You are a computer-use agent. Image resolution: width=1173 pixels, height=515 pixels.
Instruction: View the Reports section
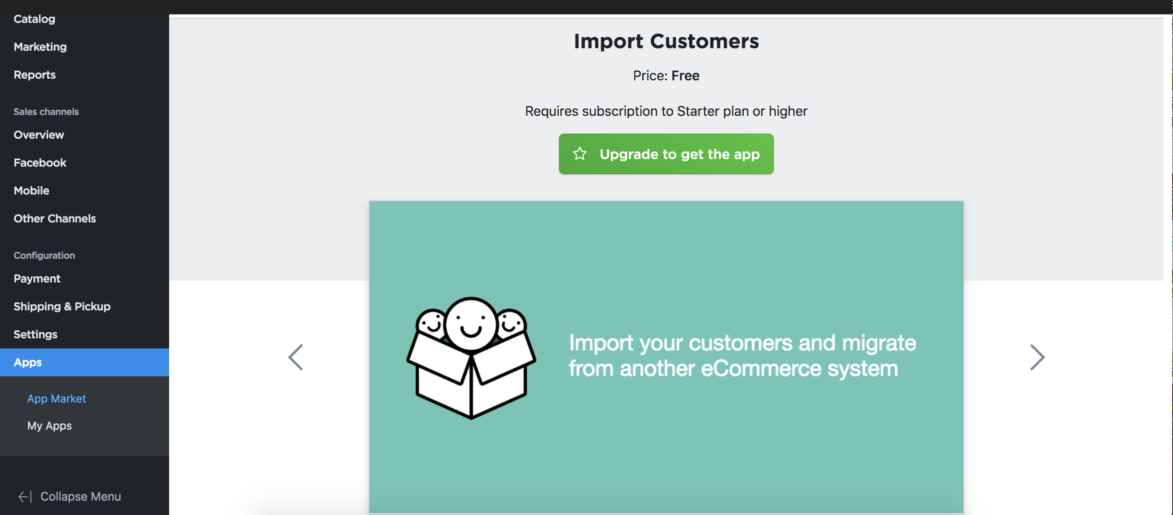coord(35,75)
